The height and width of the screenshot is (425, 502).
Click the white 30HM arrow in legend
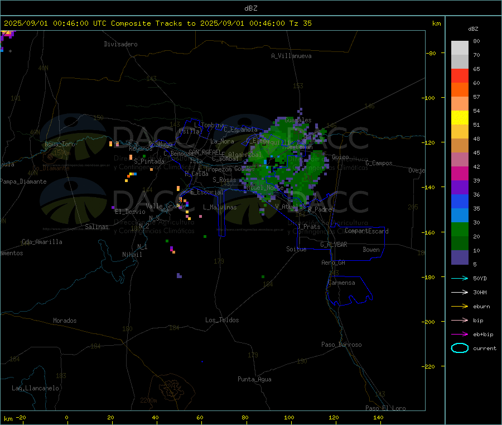click(460, 292)
